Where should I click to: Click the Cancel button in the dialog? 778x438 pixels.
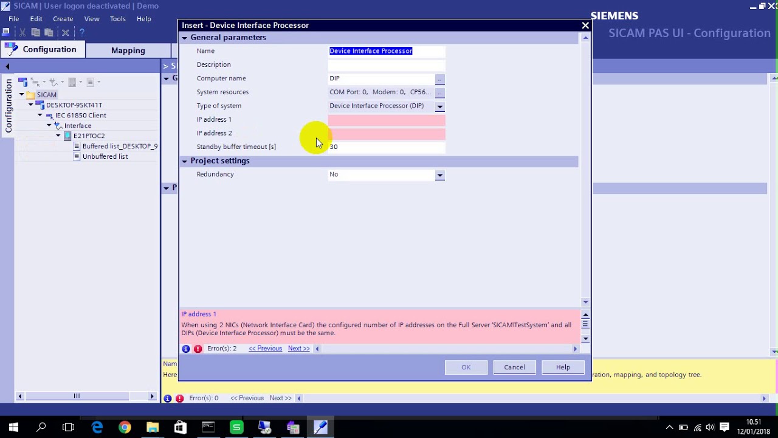(514, 367)
